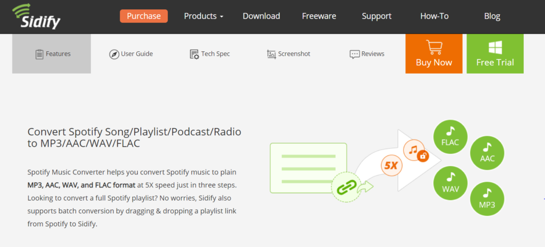Go to the Support page
Viewport: 545px width, 247px height.
377,16
